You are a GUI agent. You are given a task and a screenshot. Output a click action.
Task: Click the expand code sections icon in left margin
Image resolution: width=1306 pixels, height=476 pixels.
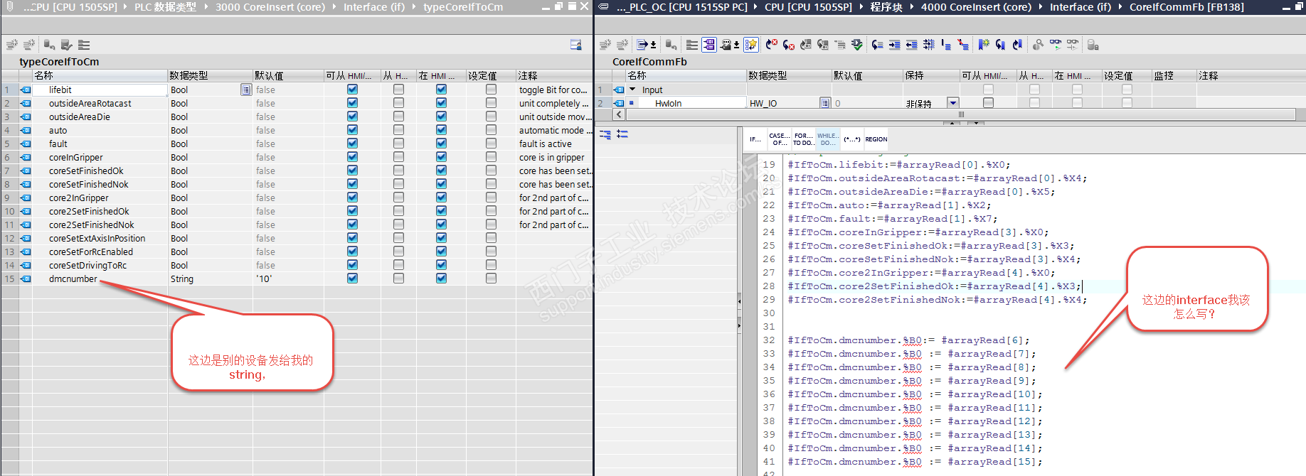click(x=605, y=134)
